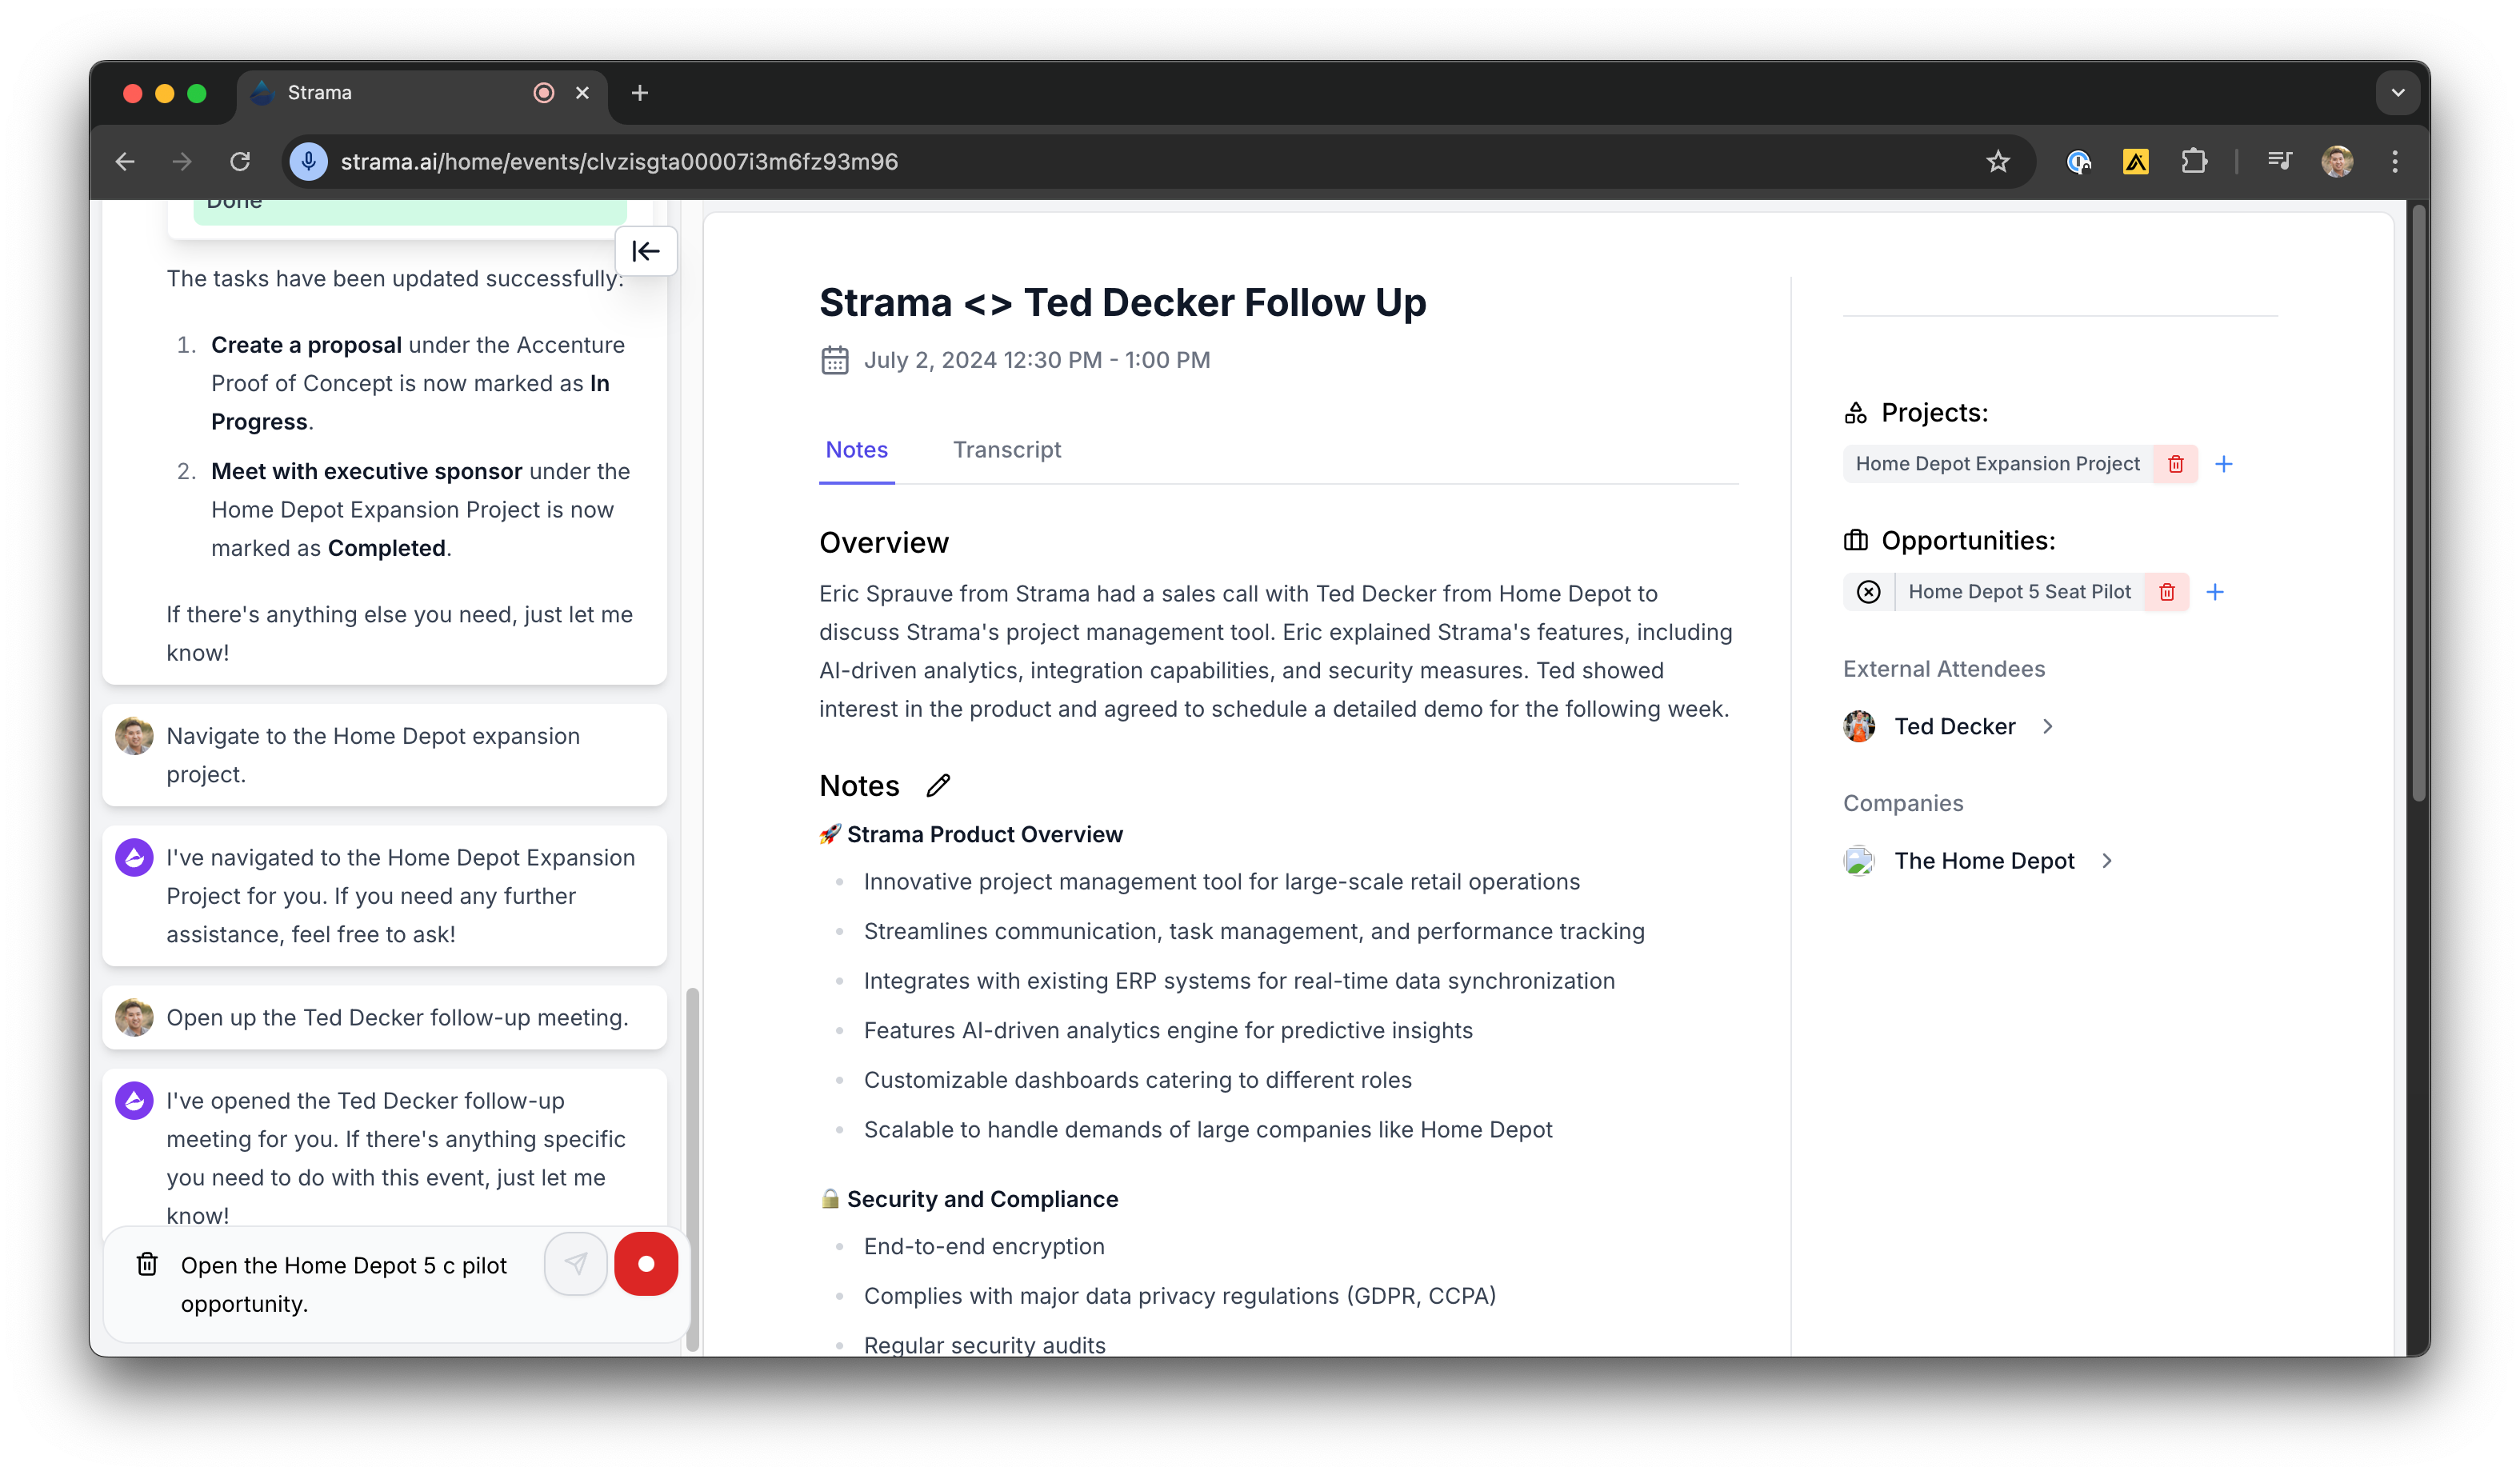Click Ted Decker's avatar photo

coord(1859,727)
